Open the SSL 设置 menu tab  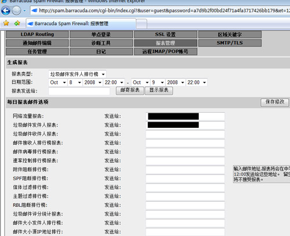click(x=165, y=34)
